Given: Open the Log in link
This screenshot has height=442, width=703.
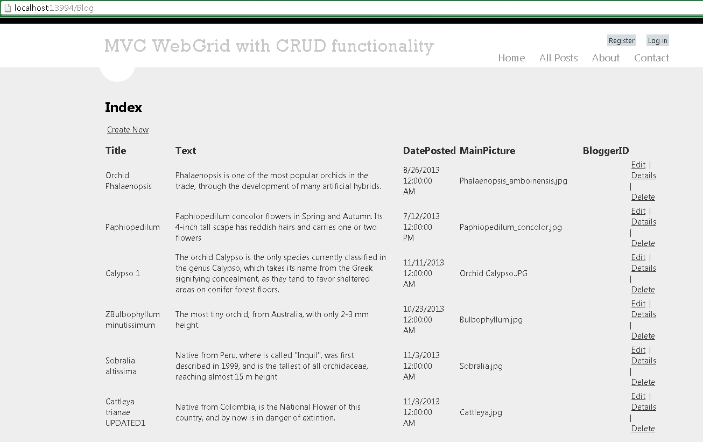Looking at the screenshot, I should click(657, 40).
